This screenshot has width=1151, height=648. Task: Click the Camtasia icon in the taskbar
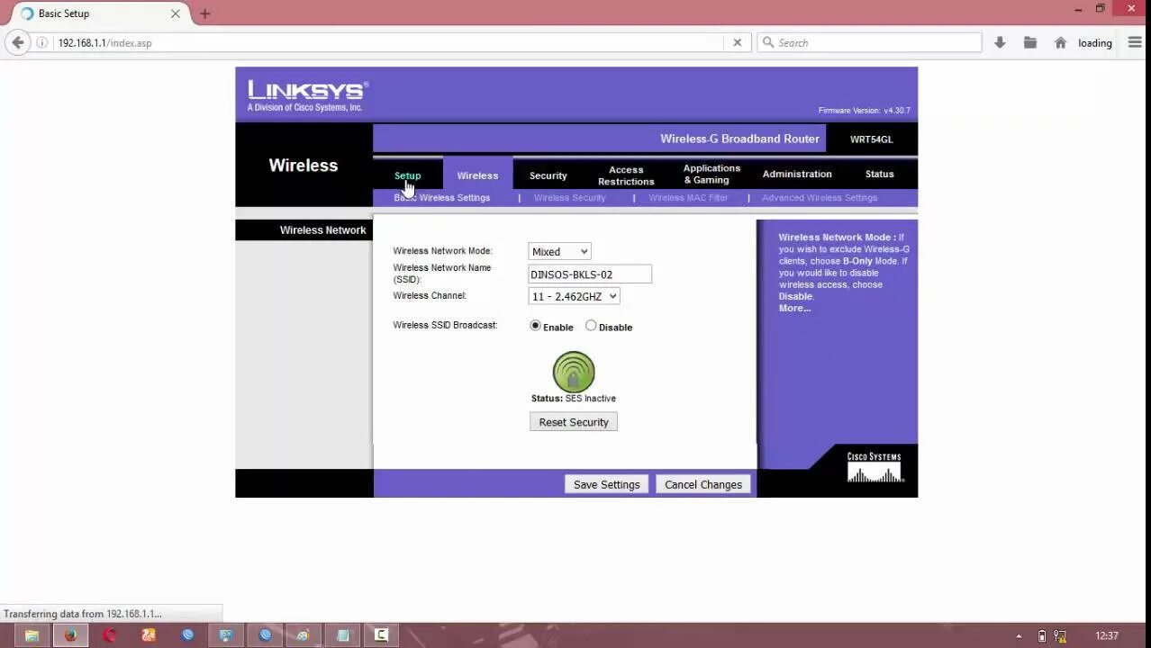coord(382,635)
